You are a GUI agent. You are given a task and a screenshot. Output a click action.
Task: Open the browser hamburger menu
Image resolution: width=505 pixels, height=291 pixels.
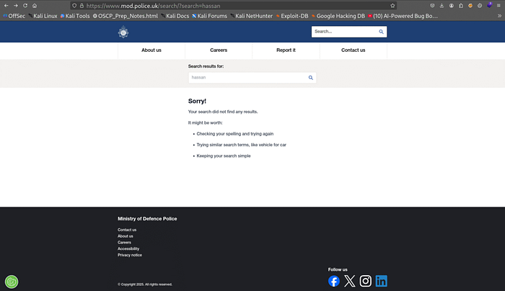point(499,6)
